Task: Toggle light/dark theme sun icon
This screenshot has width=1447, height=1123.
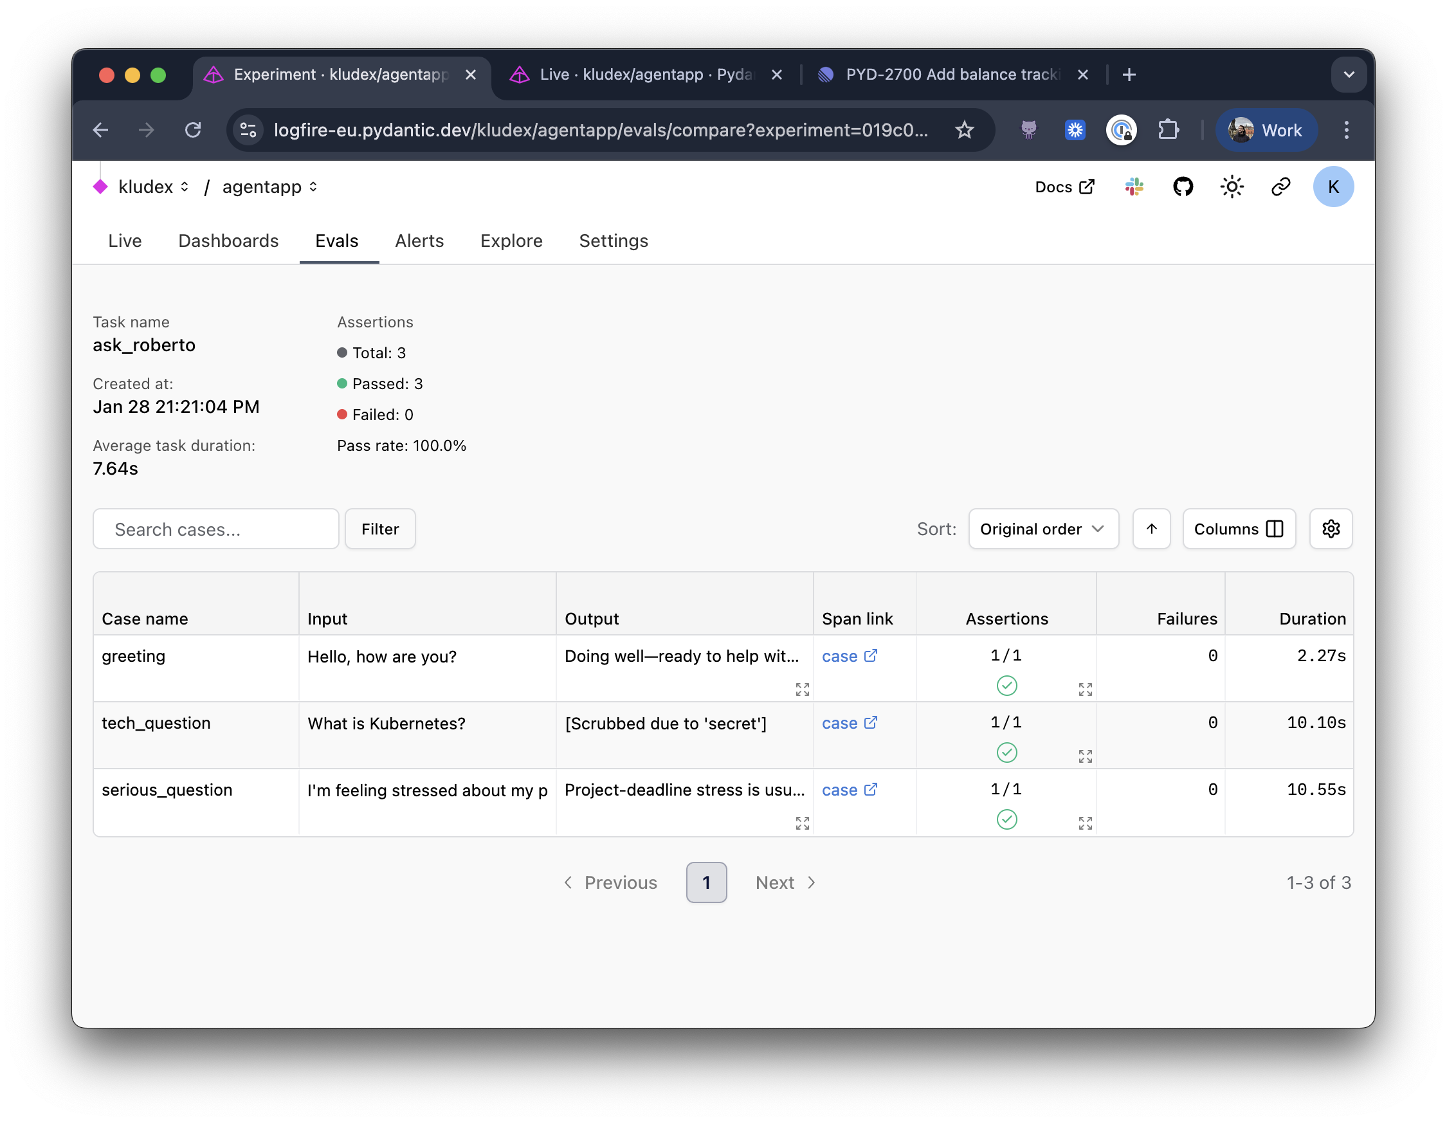Action: click(1232, 187)
